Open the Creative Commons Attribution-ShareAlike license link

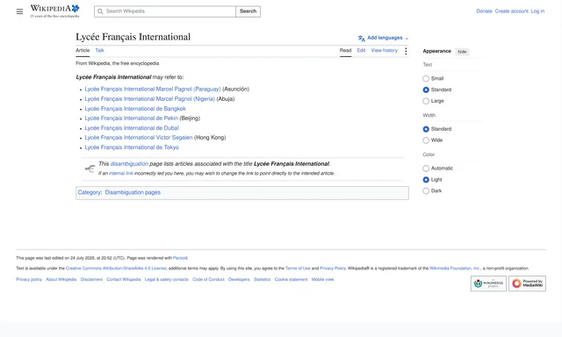tap(116, 269)
